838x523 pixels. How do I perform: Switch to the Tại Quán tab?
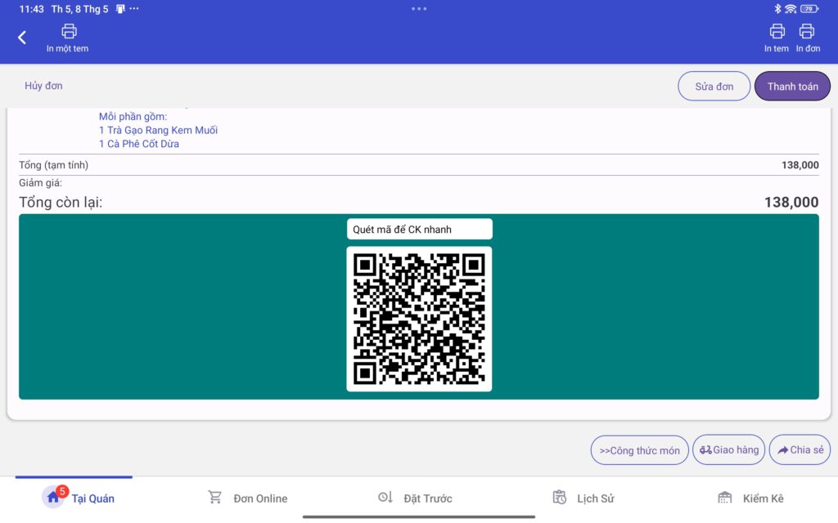pos(79,498)
